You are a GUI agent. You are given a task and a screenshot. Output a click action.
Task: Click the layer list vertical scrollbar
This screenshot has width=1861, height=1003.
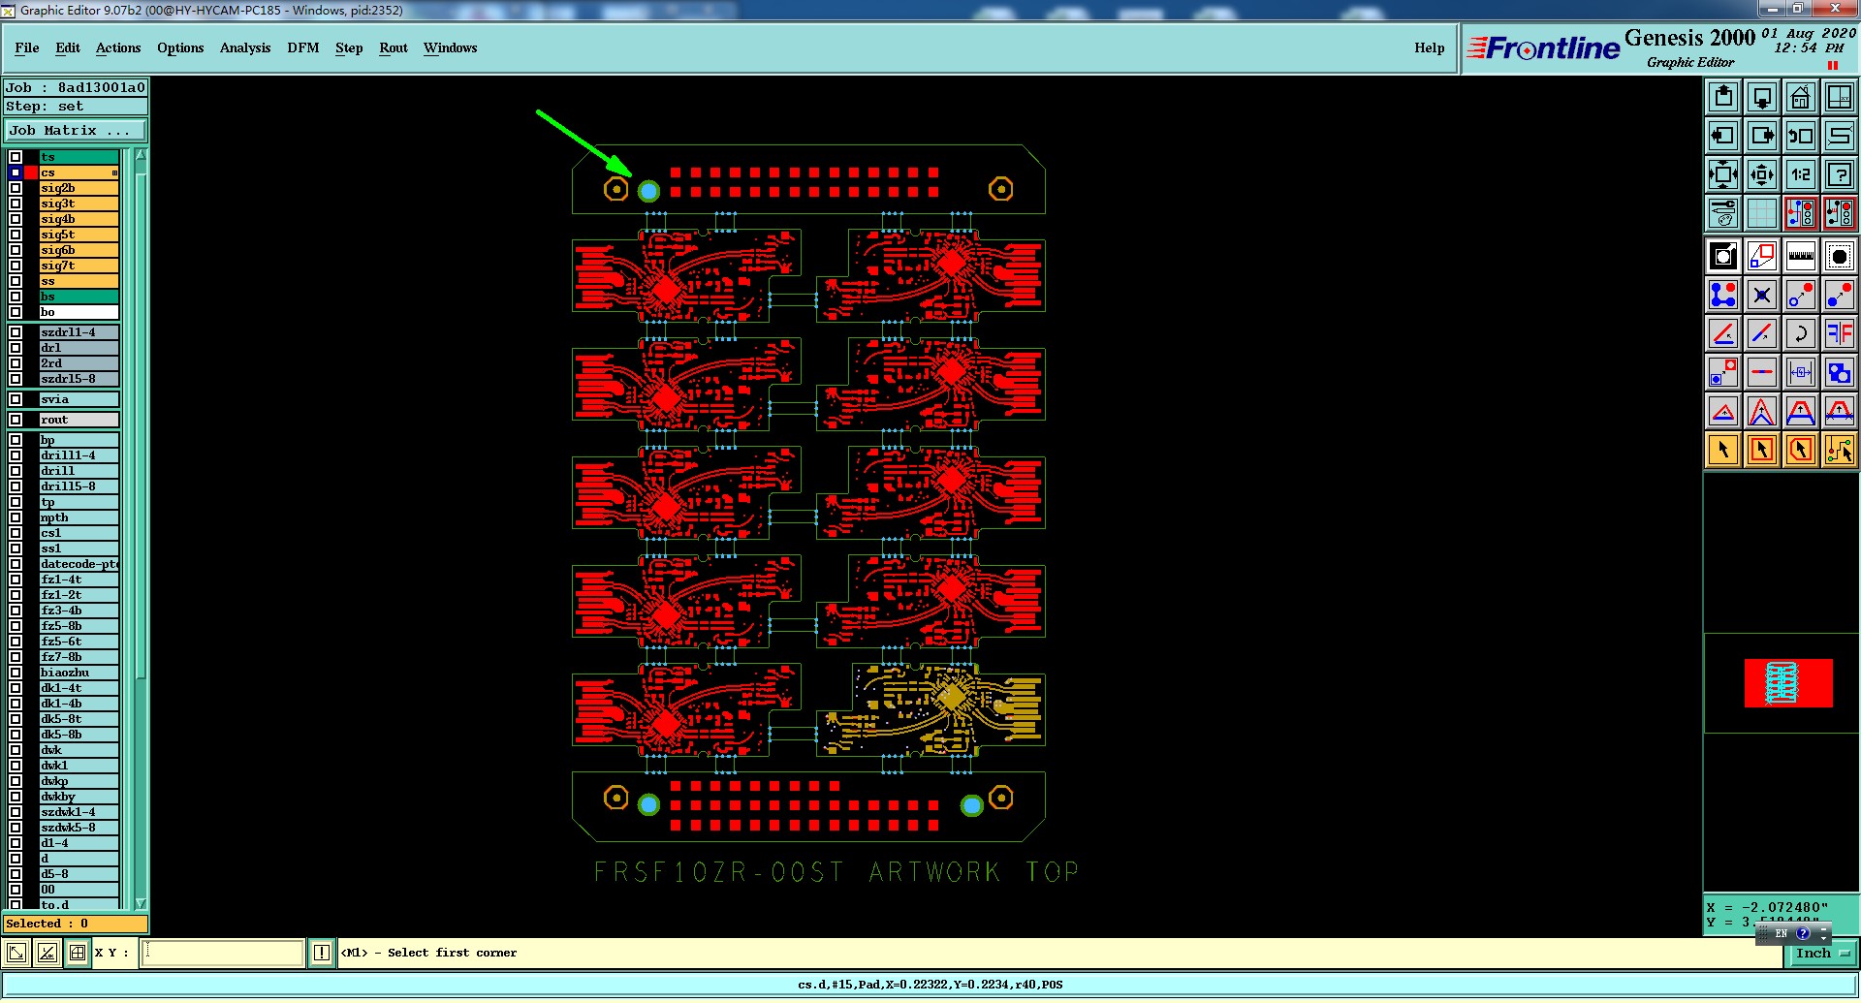point(141,426)
